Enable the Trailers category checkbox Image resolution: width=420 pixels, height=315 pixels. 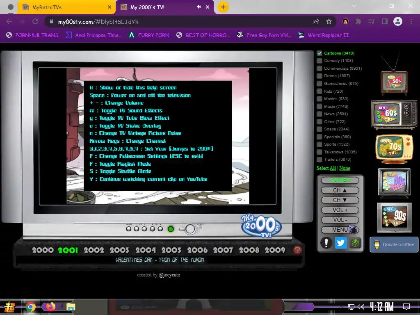click(319, 160)
